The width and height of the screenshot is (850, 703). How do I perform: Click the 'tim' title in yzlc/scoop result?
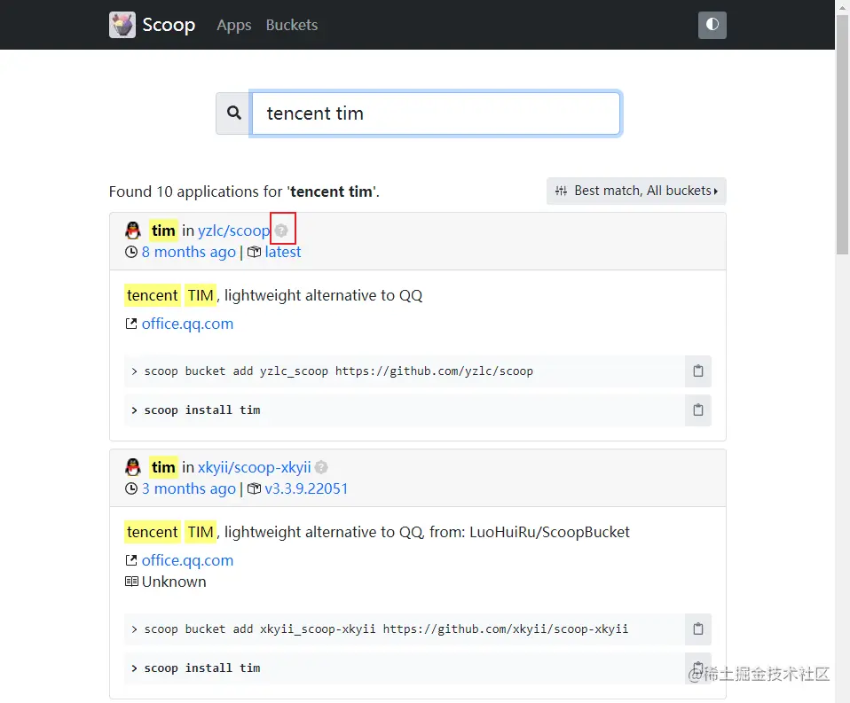[x=163, y=230]
